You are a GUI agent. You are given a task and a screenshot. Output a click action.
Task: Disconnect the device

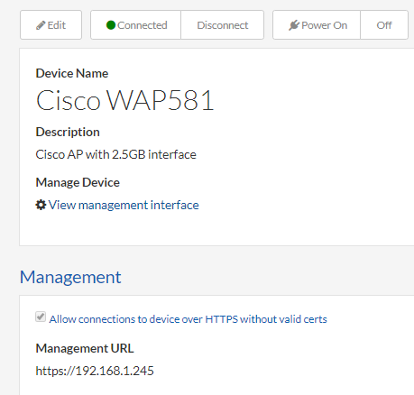click(223, 25)
